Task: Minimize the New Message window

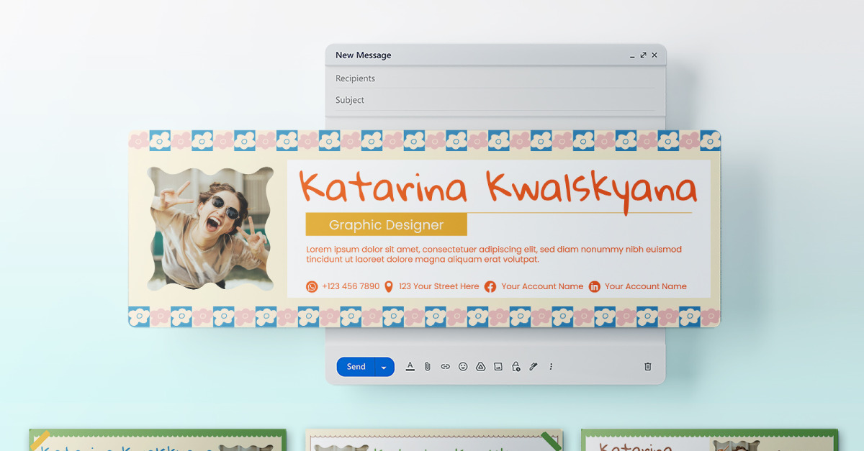Action: pos(632,55)
